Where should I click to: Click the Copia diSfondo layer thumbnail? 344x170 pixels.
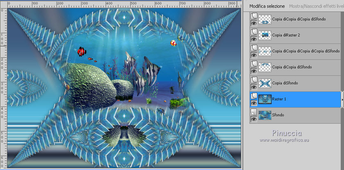(265, 83)
